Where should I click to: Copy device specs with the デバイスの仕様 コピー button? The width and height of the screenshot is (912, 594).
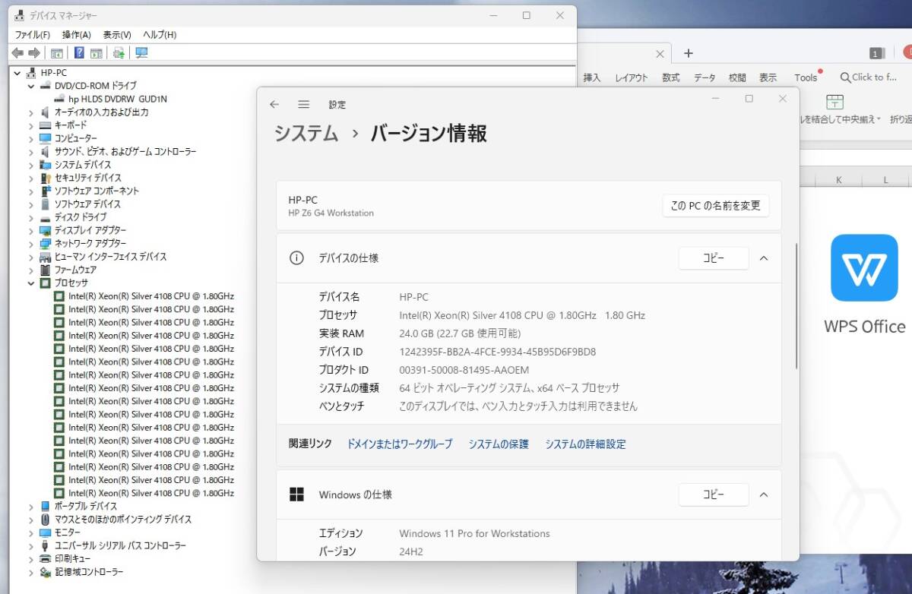[x=714, y=258]
